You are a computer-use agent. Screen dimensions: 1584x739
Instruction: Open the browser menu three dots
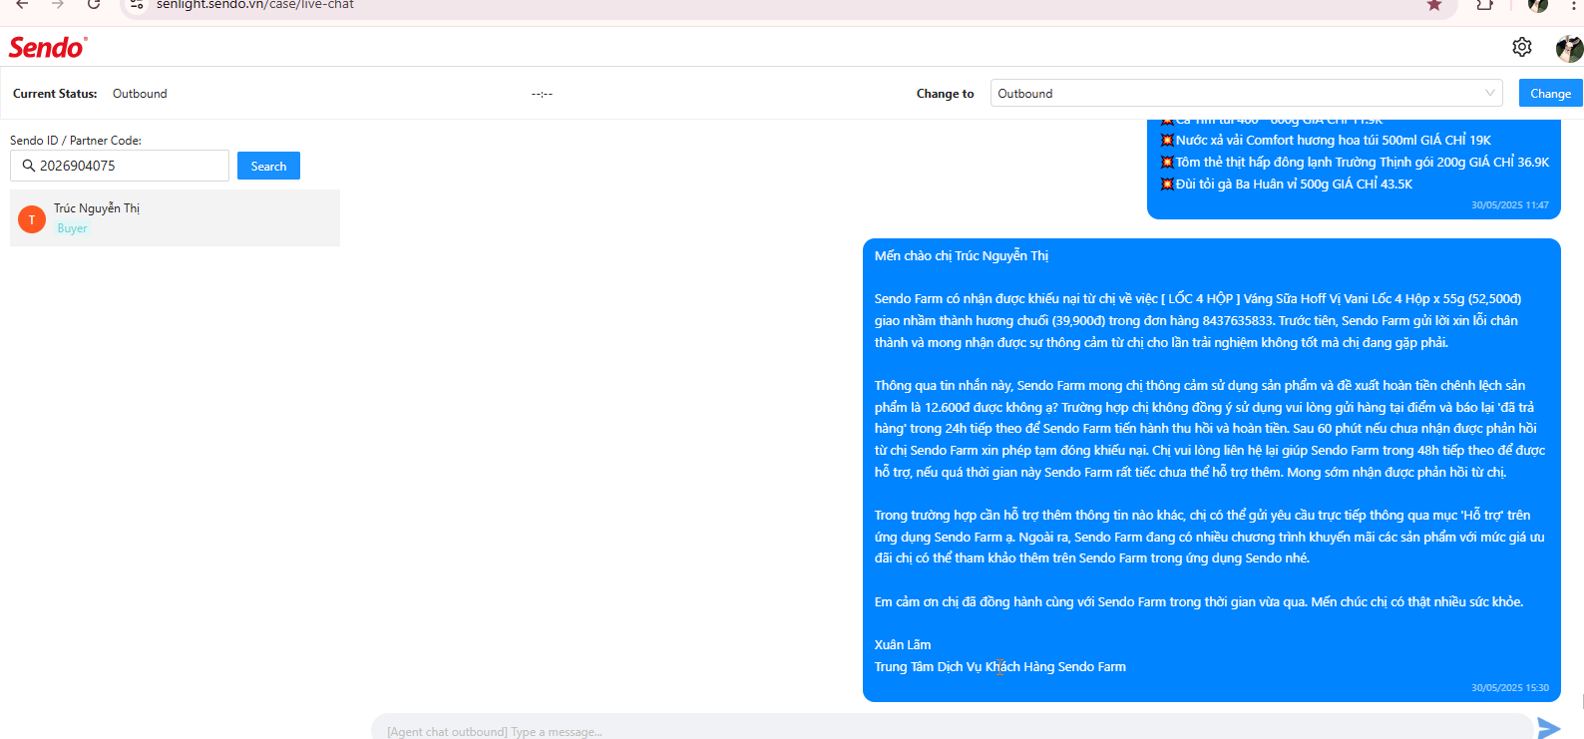tap(1574, 5)
